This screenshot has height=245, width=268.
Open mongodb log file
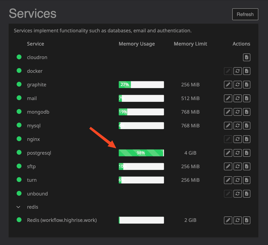pos(247,112)
